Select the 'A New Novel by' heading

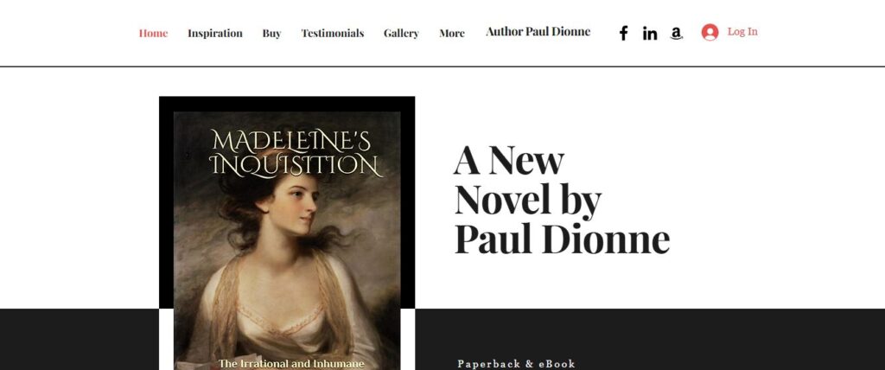[x=528, y=180]
